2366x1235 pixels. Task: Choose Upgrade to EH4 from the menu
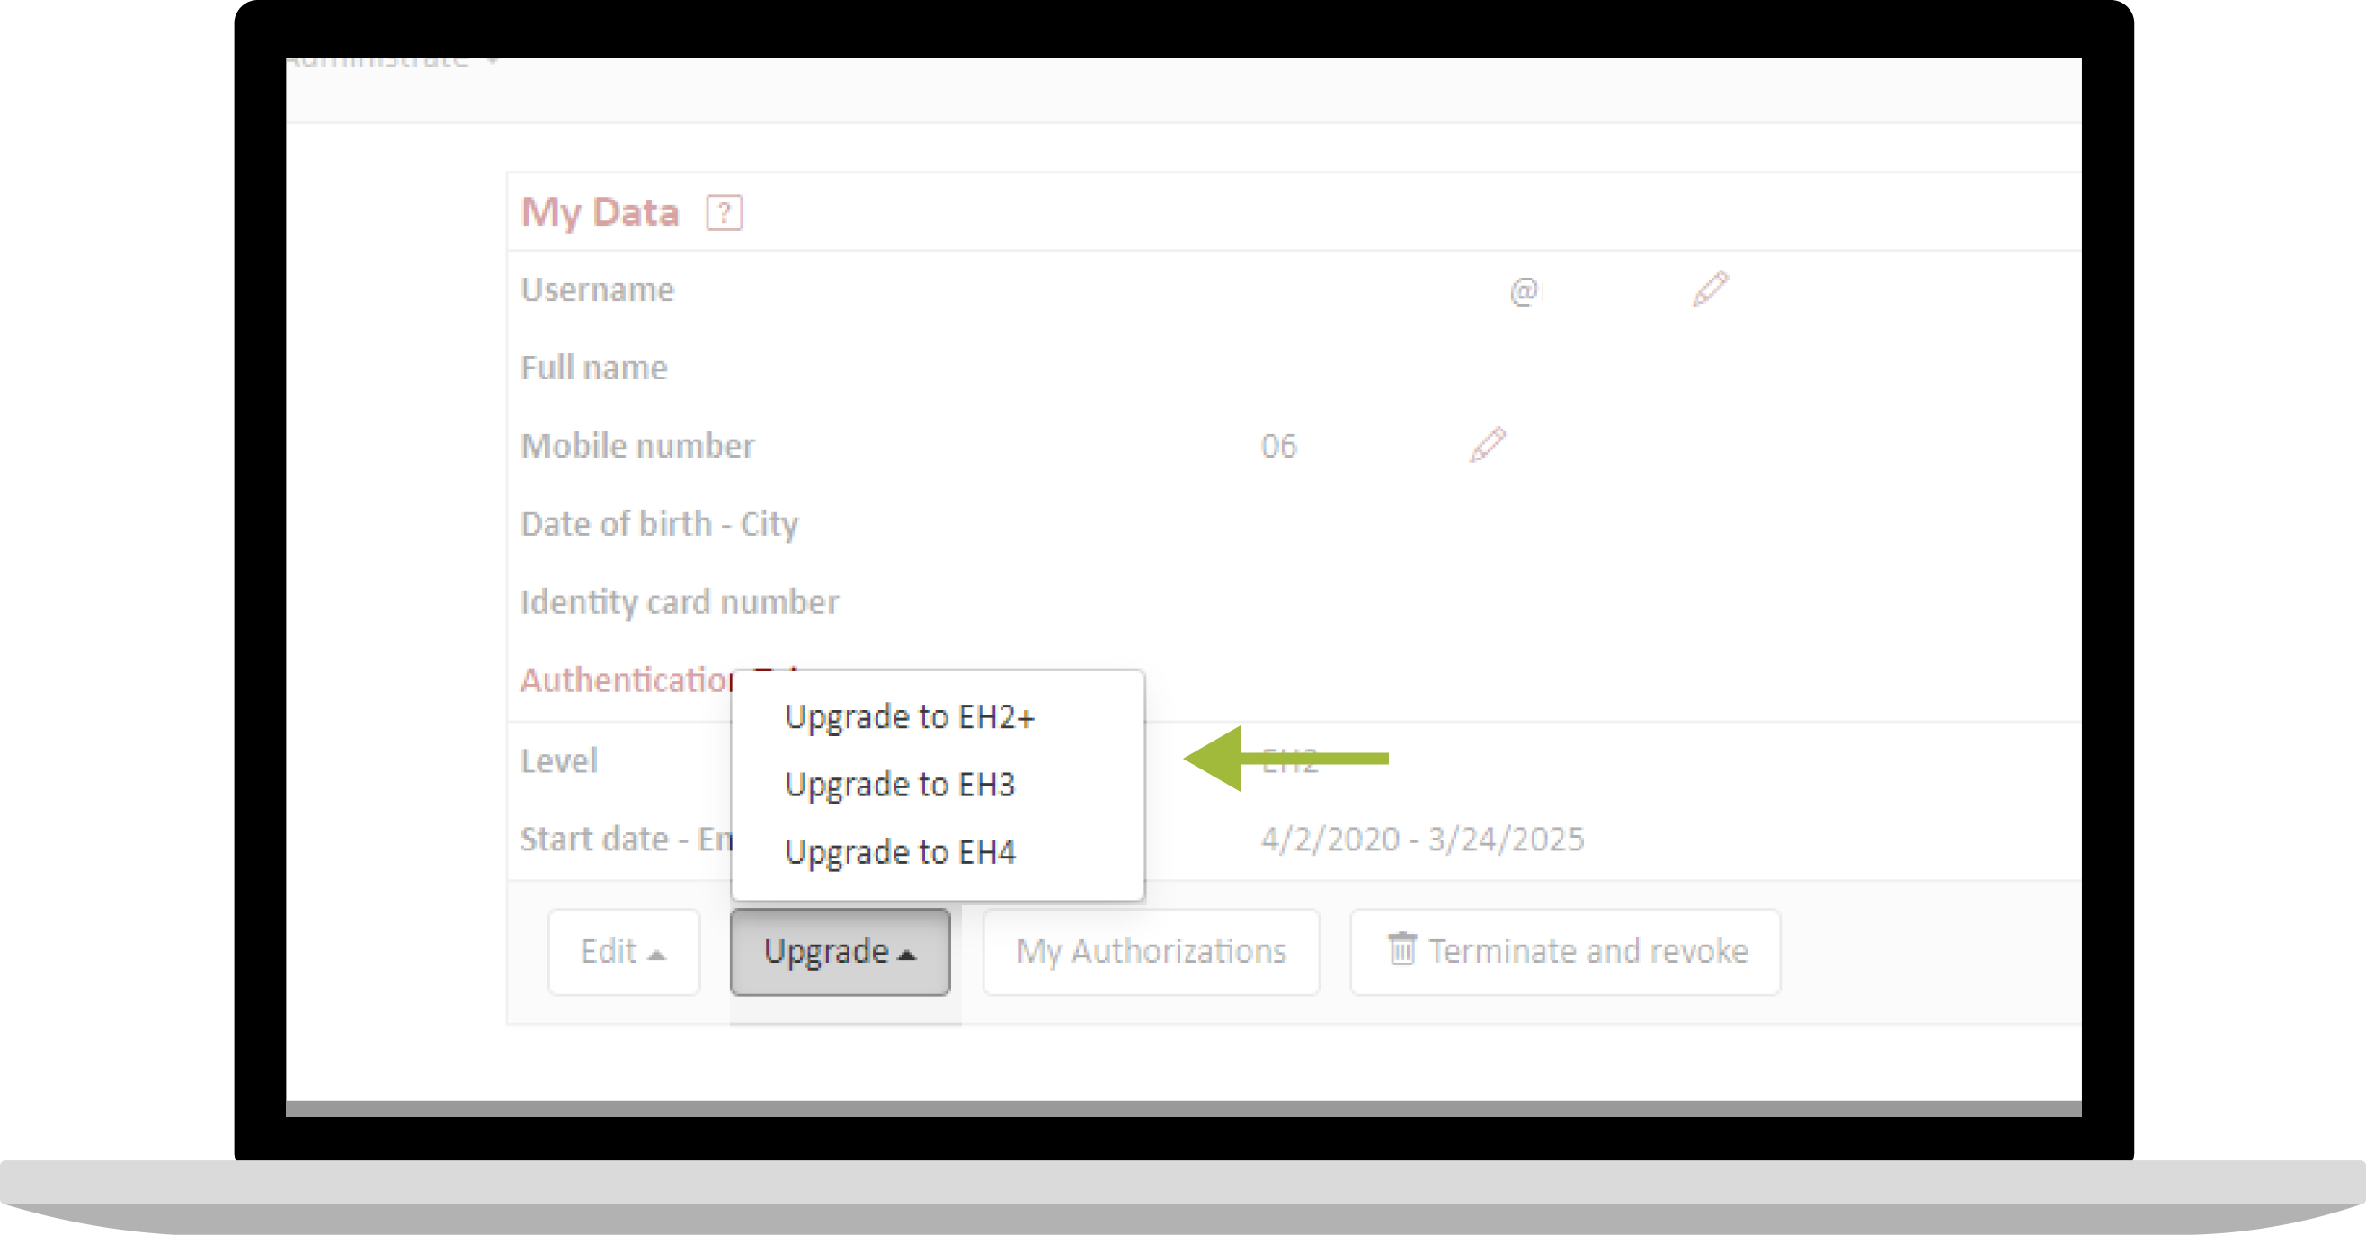point(899,852)
